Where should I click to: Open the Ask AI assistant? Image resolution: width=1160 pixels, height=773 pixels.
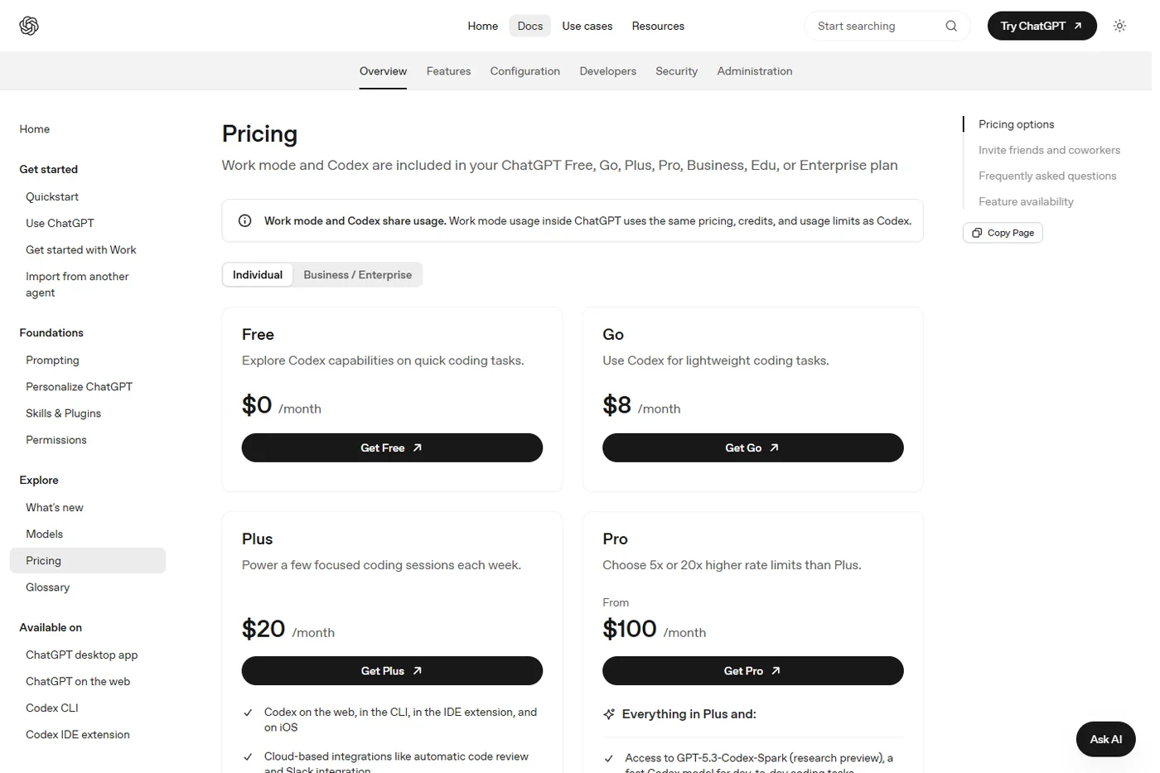[1105, 739]
